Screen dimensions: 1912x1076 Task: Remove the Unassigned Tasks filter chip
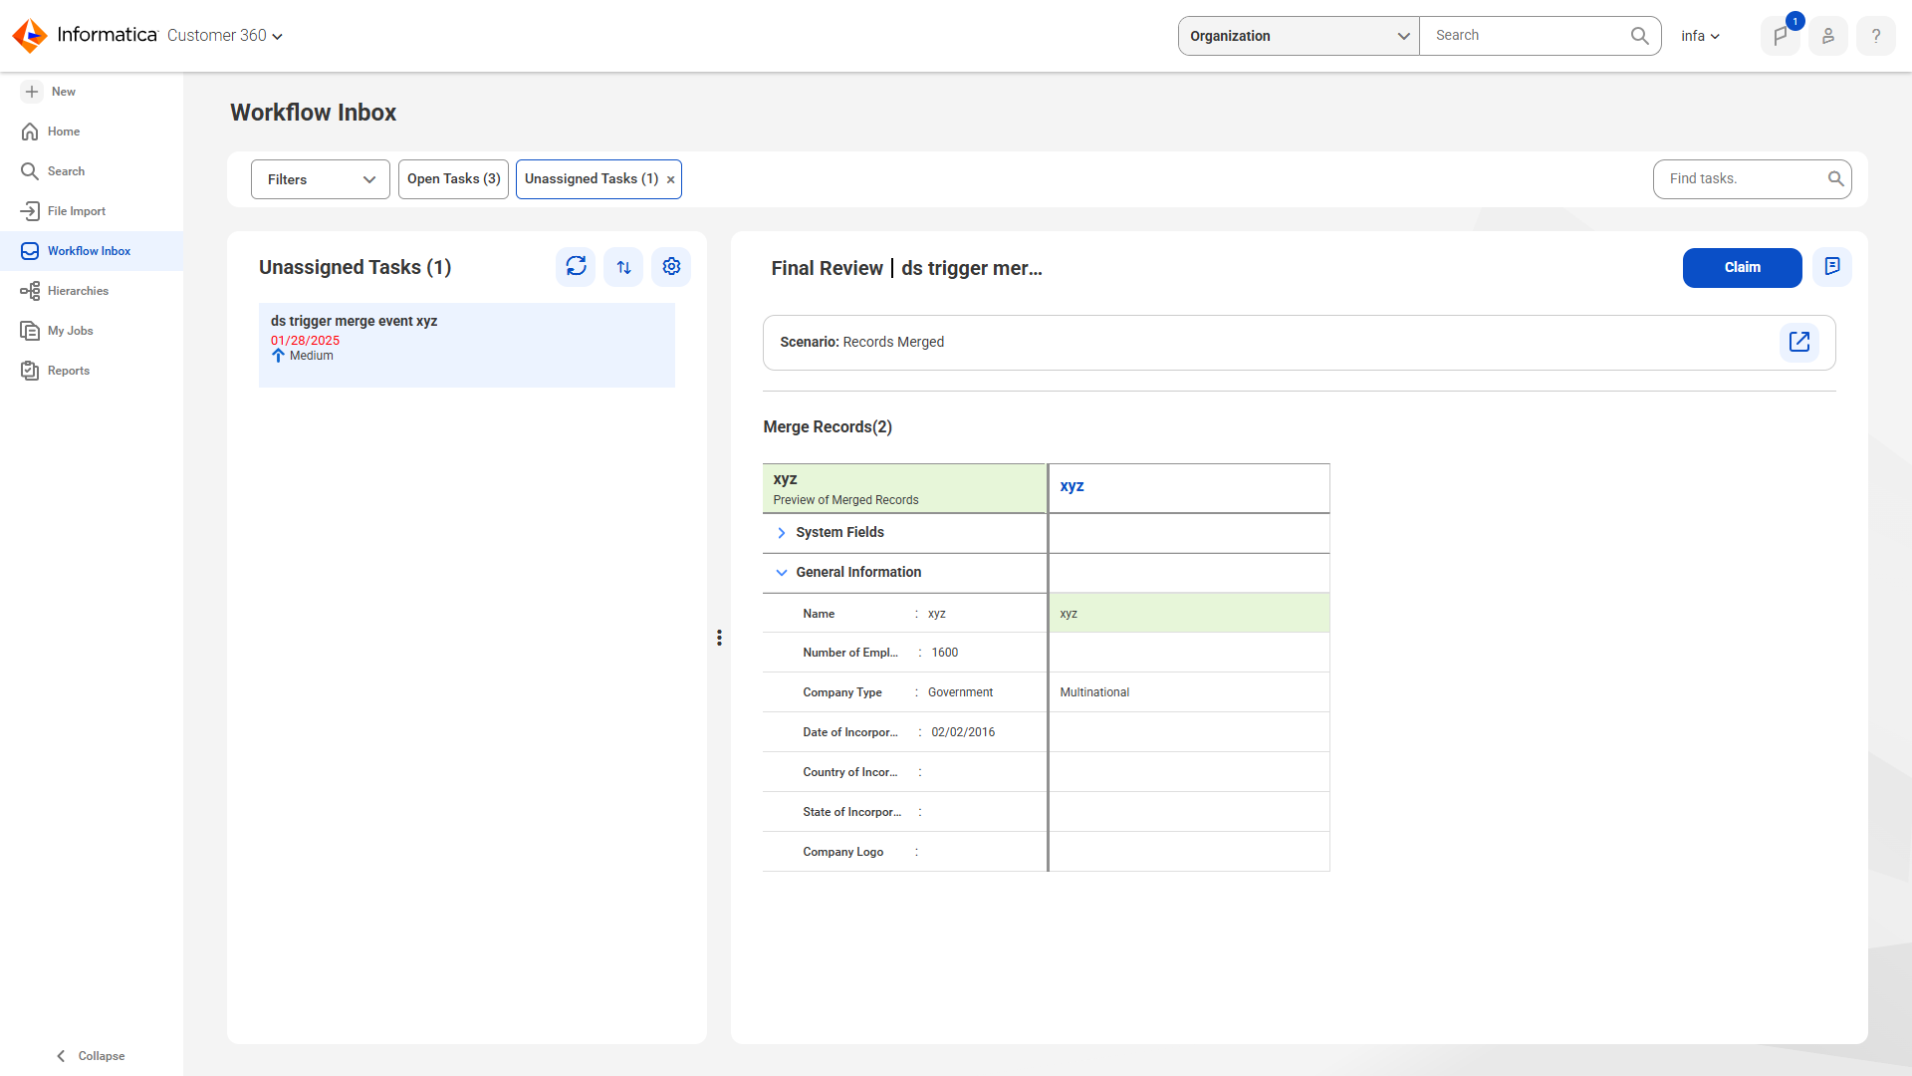point(671,180)
